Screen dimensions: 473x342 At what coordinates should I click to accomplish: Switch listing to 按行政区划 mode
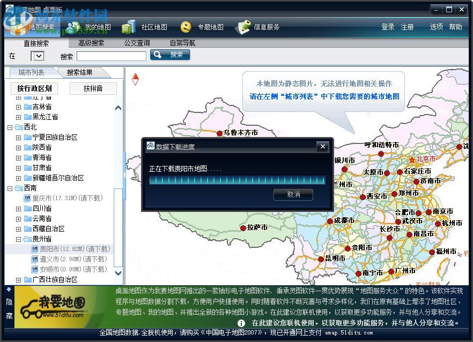pos(34,88)
